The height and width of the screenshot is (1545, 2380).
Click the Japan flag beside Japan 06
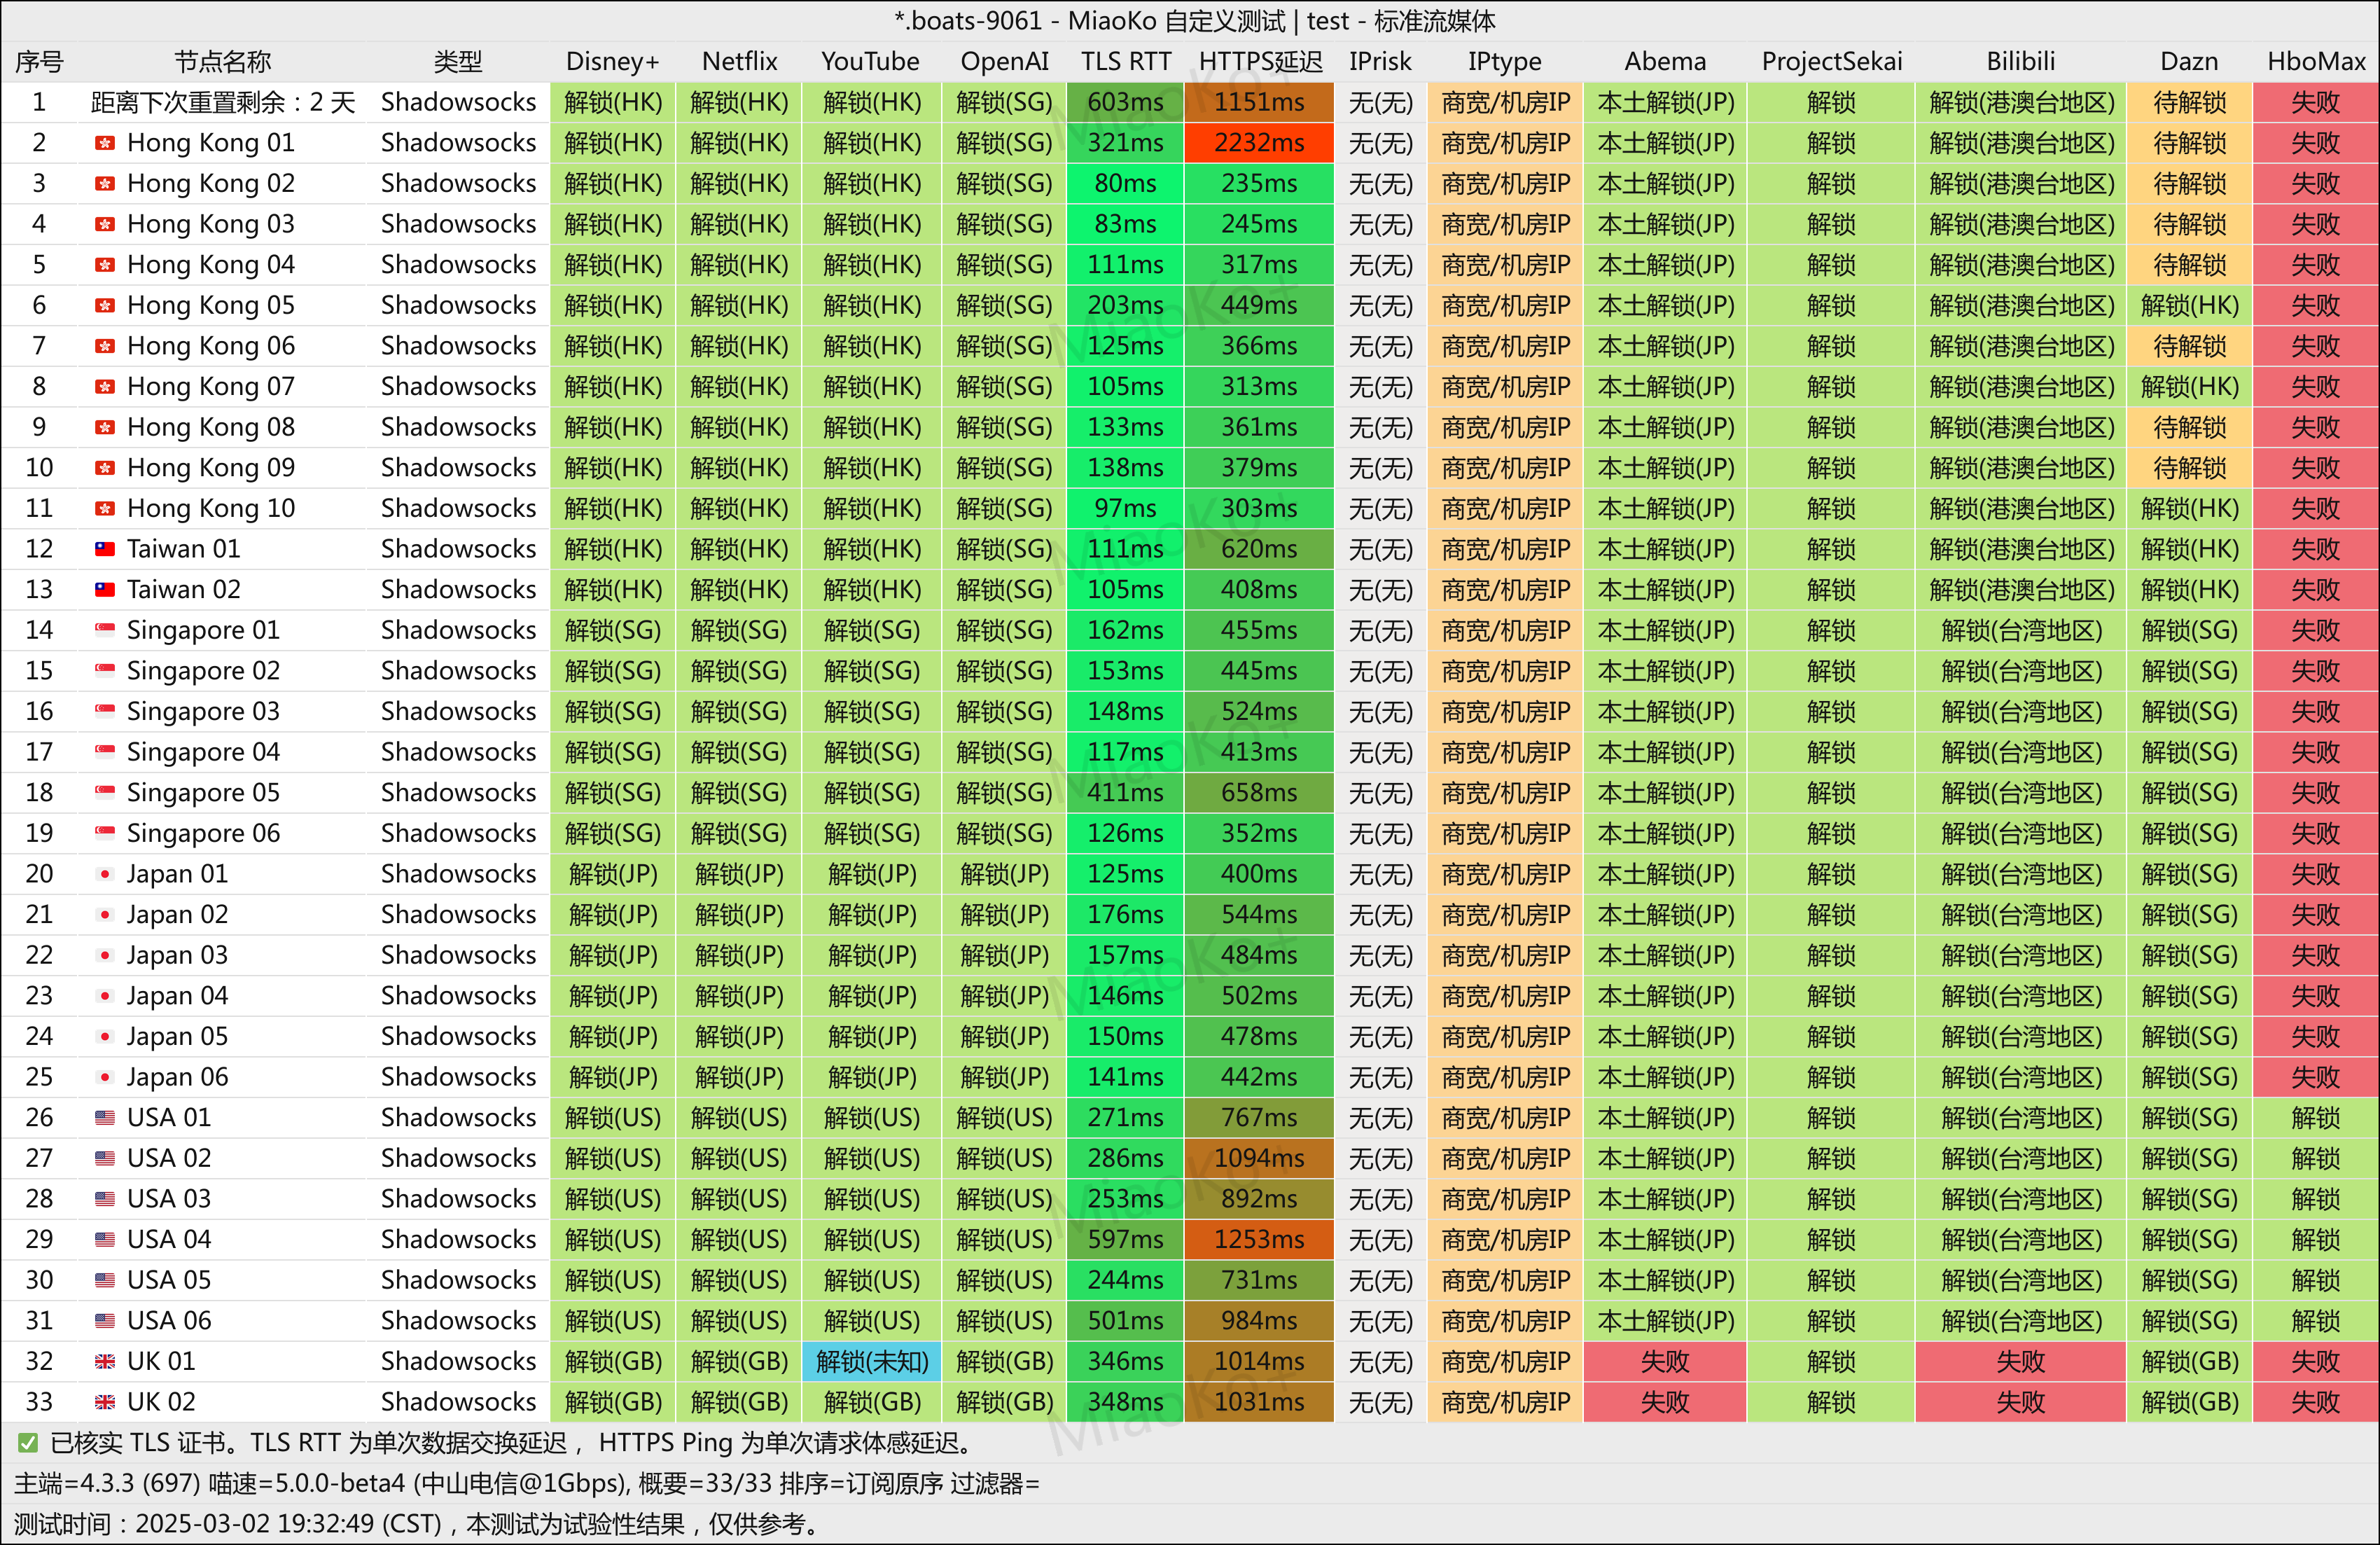coord(104,1077)
